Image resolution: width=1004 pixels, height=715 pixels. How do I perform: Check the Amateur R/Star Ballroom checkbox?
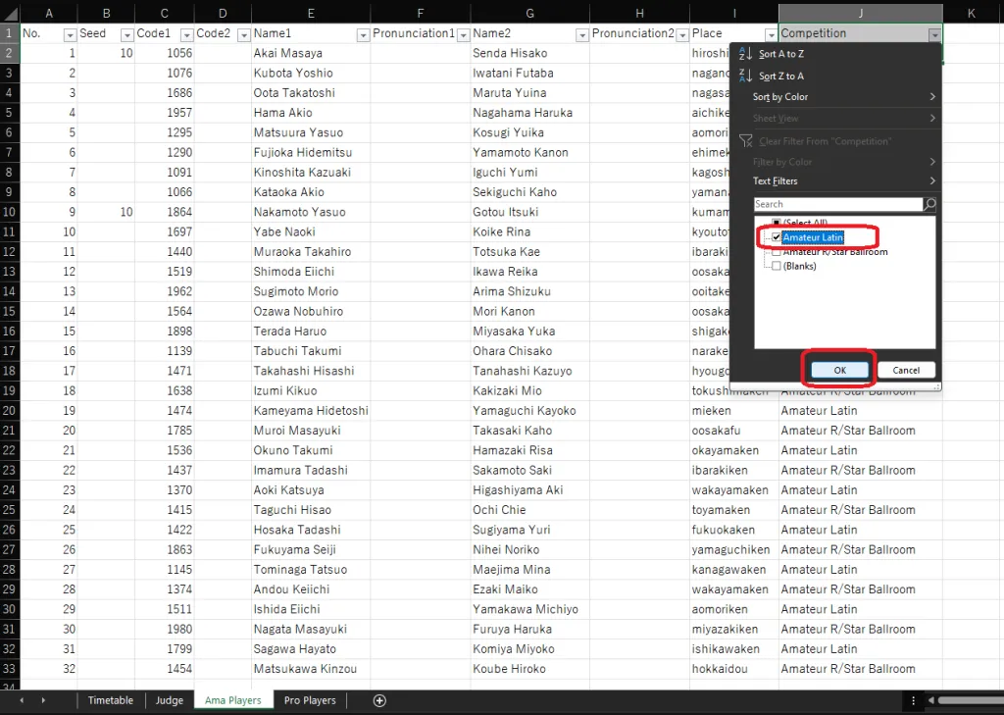(777, 252)
